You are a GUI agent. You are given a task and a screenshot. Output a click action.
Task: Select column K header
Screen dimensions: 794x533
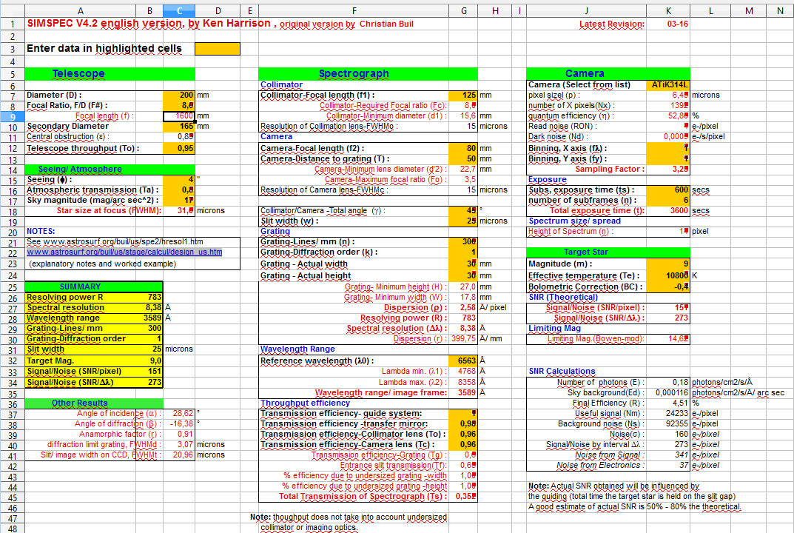click(x=668, y=10)
